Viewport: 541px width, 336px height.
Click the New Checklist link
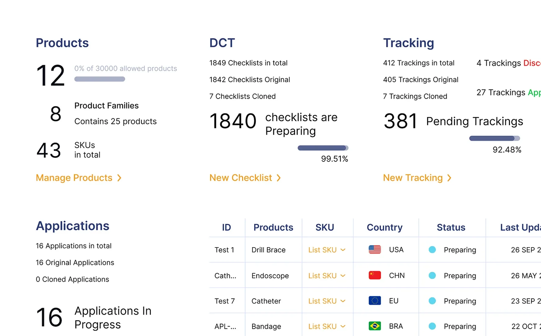click(x=240, y=178)
